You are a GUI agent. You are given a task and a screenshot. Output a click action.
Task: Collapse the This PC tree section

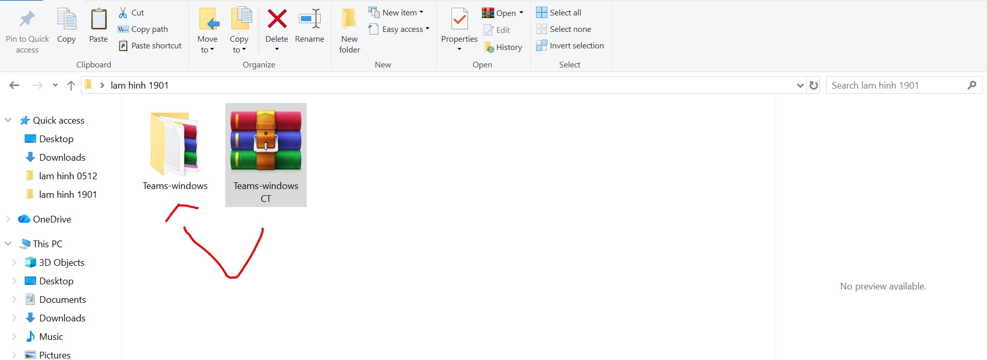pyautogui.click(x=8, y=244)
